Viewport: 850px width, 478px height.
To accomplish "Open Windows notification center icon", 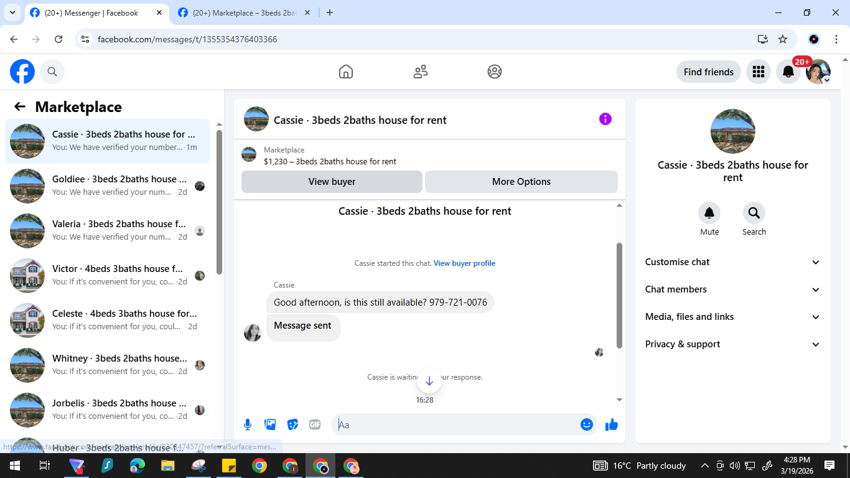I will click(829, 466).
